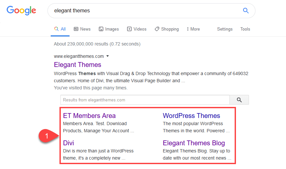
Task: Click the About 239,000,000 results text
Action: (97, 44)
